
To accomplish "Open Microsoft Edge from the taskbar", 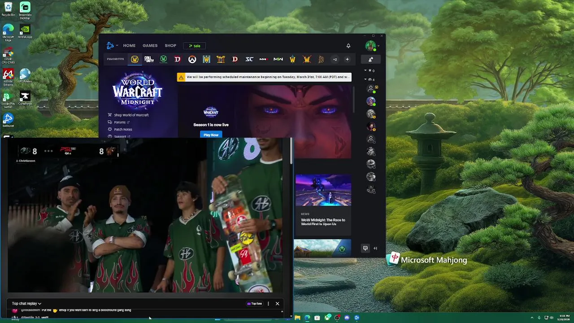I will click(307, 318).
